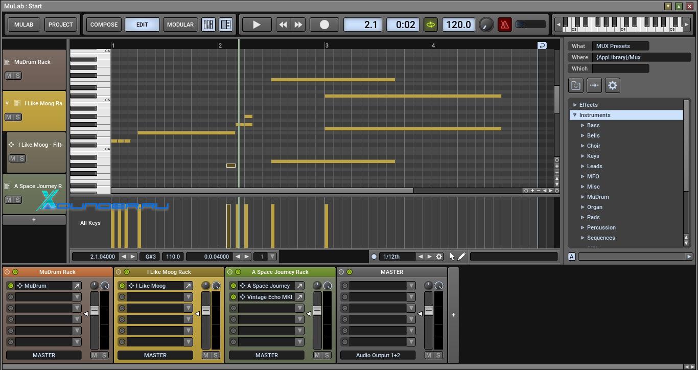
Task: Toggle the red metronome button
Action: [504, 25]
